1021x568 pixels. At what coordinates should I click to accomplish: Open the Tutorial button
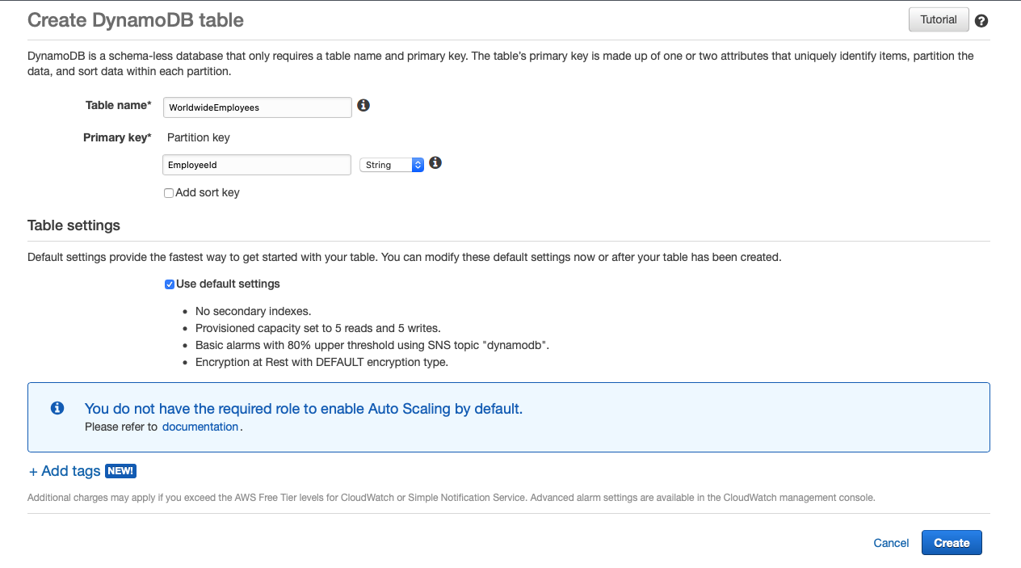tap(939, 19)
